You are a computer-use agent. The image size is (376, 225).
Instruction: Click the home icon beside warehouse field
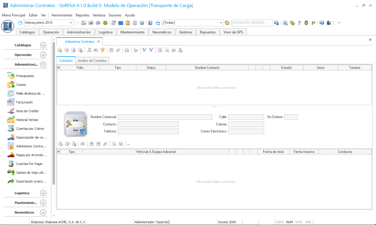pyautogui.click(x=227, y=23)
